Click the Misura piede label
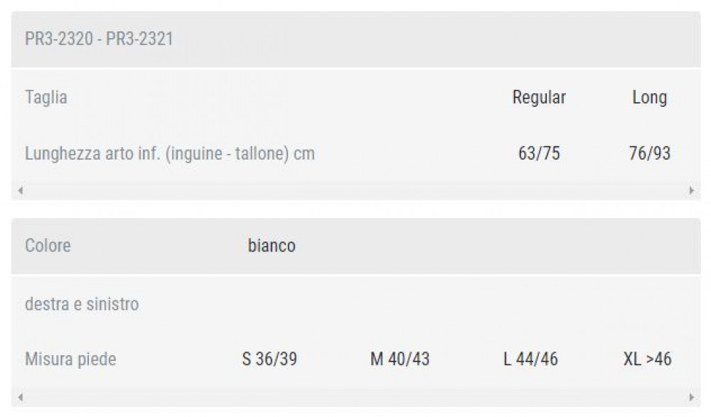This screenshot has height=417, width=711. tap(70, 359)
